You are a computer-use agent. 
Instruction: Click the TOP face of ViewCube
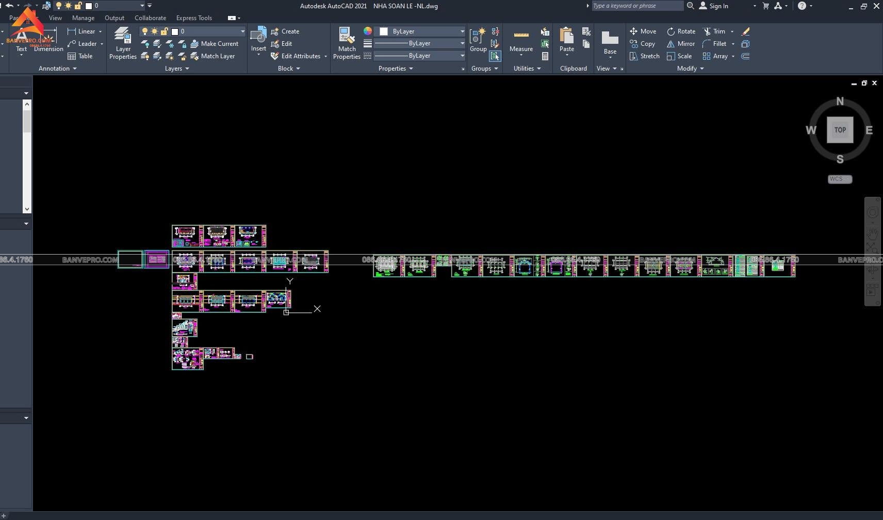840,130
